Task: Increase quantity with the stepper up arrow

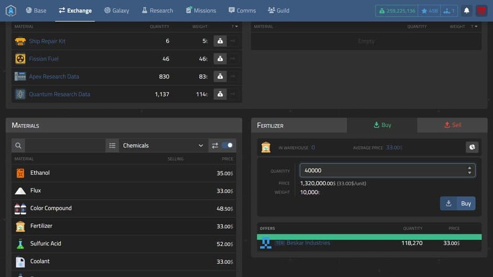Action: [469, 168]
